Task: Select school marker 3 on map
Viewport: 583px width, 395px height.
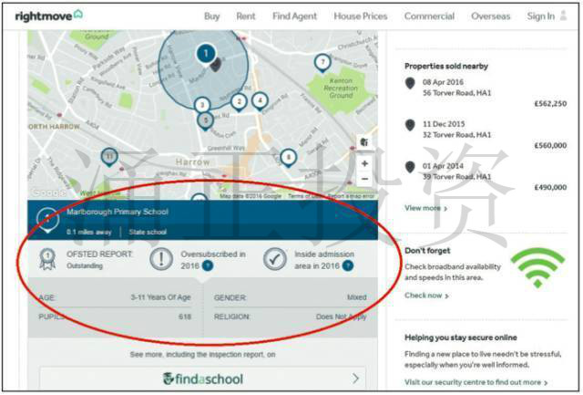Action: pyautogui.click(x=202, y=105)
